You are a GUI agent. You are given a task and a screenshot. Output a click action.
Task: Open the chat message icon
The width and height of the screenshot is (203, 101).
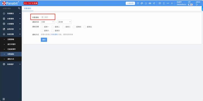point(142,3)
